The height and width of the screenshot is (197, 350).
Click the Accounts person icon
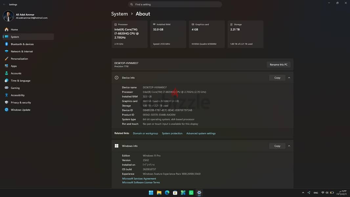7,73
